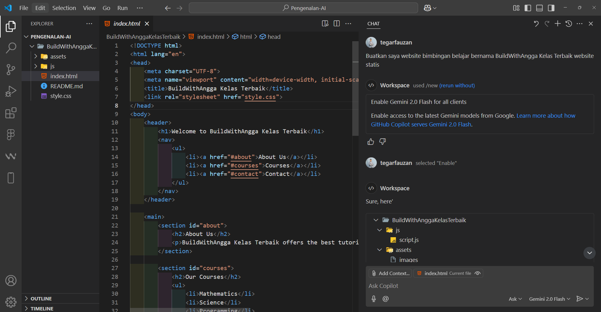Open the Run and Debug view

pyautogui.click(x=11, y=91)
